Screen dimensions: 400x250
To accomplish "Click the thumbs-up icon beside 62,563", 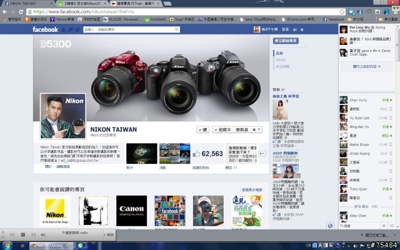I will 196,154.
